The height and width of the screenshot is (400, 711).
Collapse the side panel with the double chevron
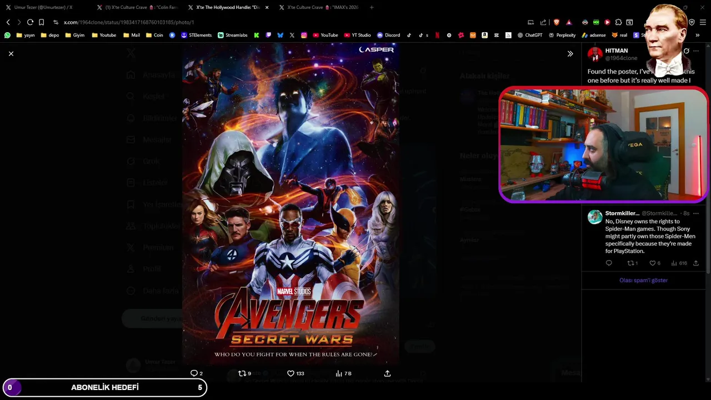click(570, 54)
